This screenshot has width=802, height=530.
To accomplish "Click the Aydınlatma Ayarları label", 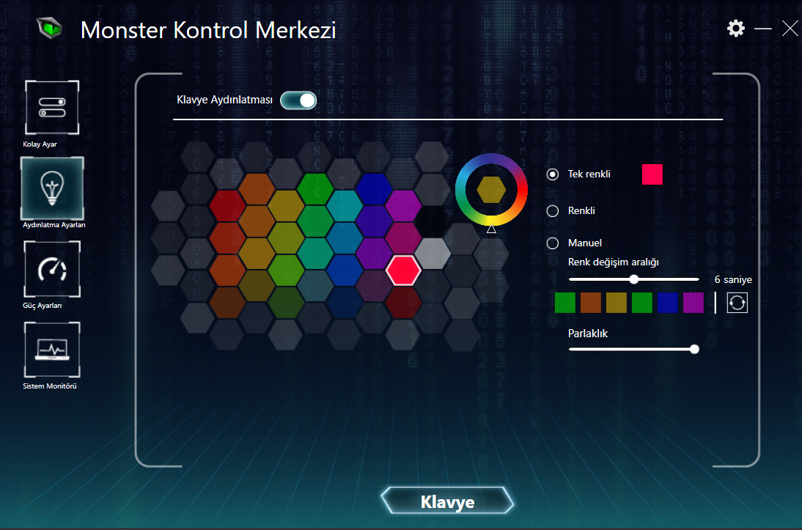I will 54,225.
